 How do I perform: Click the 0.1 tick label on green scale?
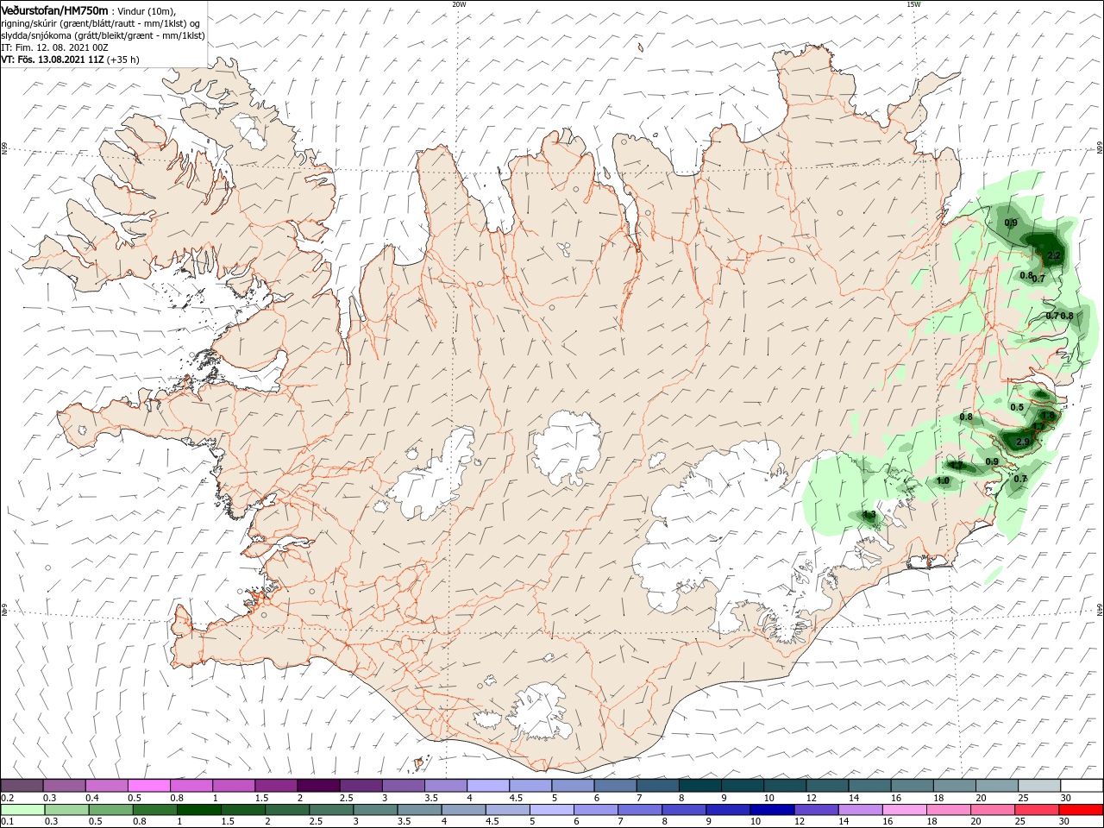pos(8,822)
